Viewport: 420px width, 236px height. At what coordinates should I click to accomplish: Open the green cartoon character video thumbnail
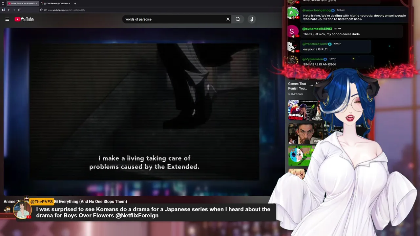(x=301, y=156)
